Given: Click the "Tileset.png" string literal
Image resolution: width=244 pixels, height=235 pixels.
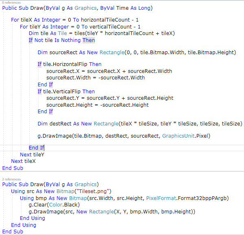Looking at the screenshot, I should click(x=93, y=191).
